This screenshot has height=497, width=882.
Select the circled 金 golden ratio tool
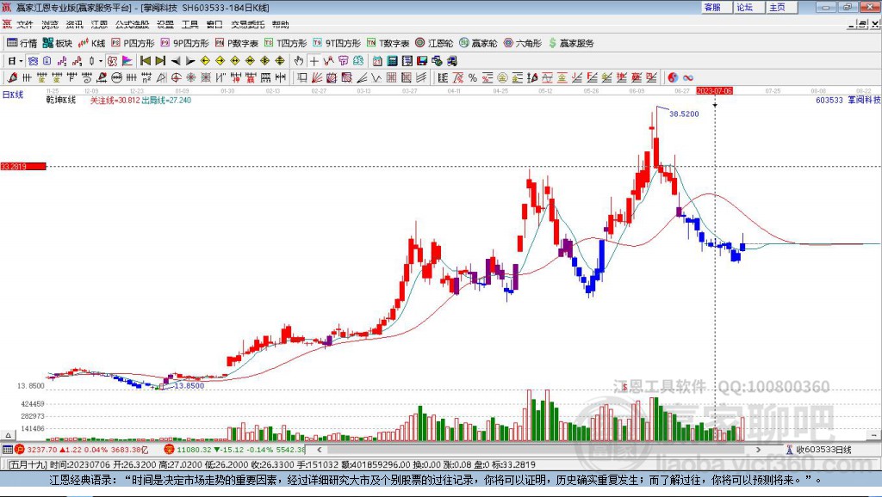pyautogui.click(x=502, y=77)
